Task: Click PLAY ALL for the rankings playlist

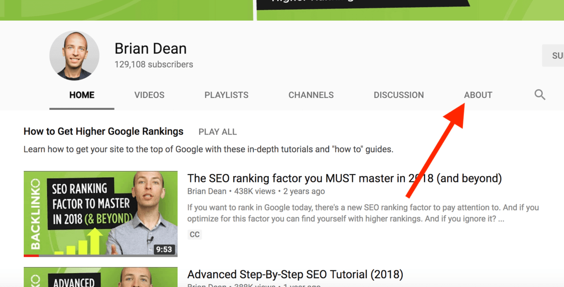Action: tap(217, 131)
